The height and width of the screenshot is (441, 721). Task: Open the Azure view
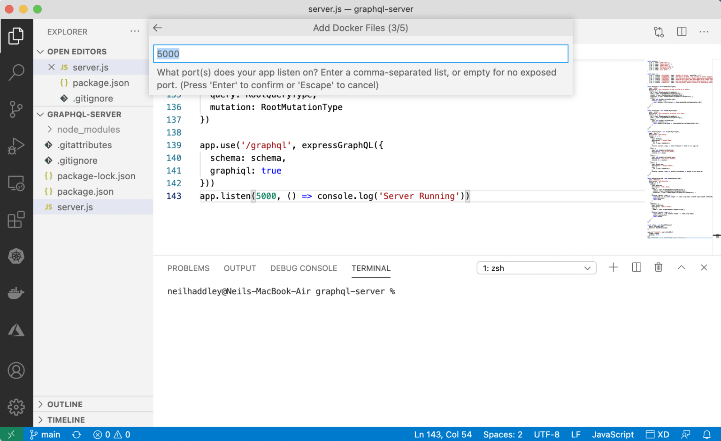click(16, 330)
